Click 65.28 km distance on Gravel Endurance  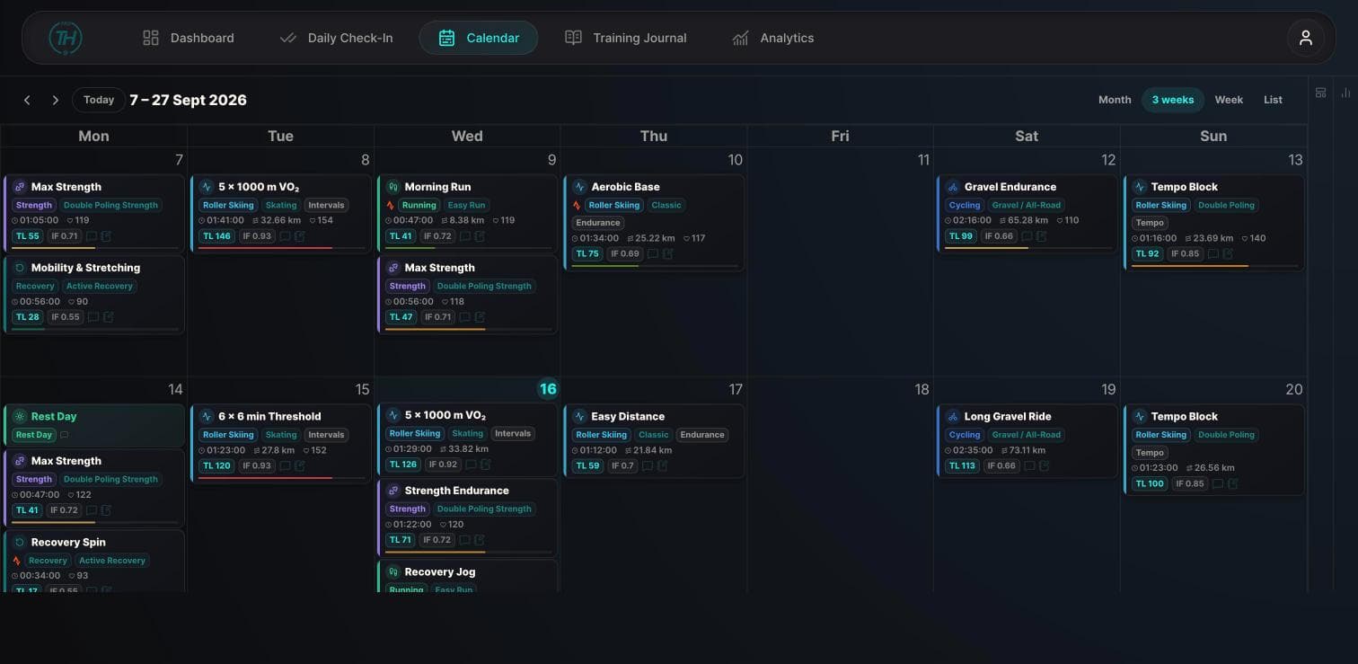click(x=1024, y=220)
